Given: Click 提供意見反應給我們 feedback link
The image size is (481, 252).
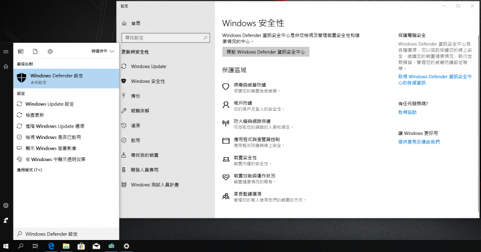Looking at the screenshot, I should (419, 142).
